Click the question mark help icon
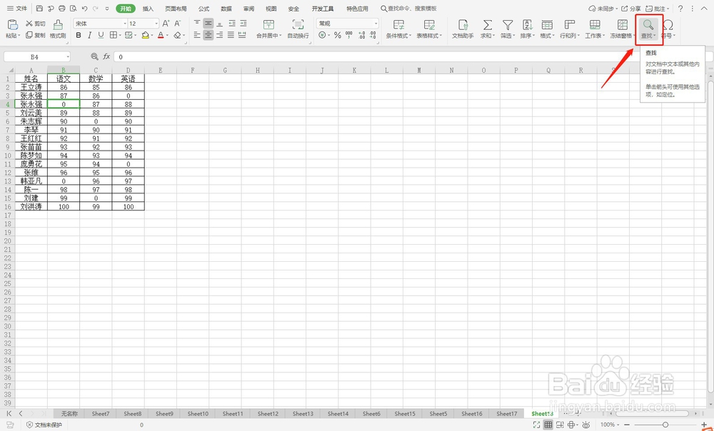 [x=680, y=9]
